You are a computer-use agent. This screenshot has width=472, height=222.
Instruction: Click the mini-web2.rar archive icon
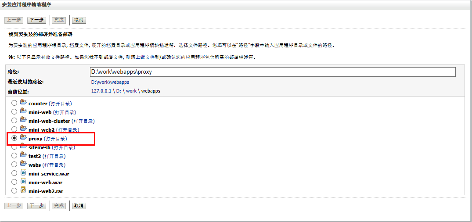tap(23, 190)
